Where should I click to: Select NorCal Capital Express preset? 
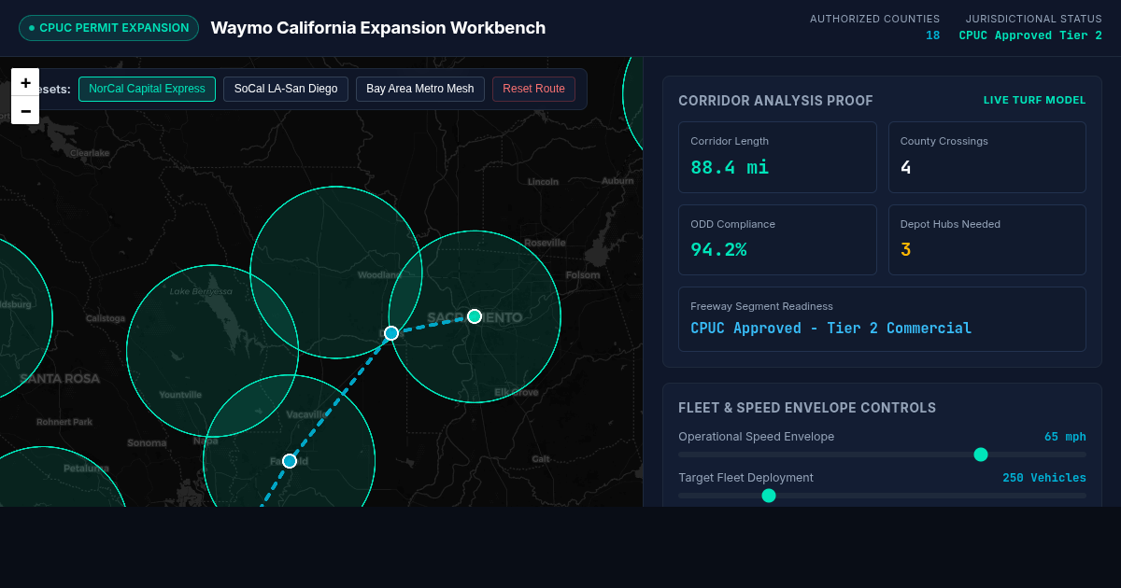147,89
